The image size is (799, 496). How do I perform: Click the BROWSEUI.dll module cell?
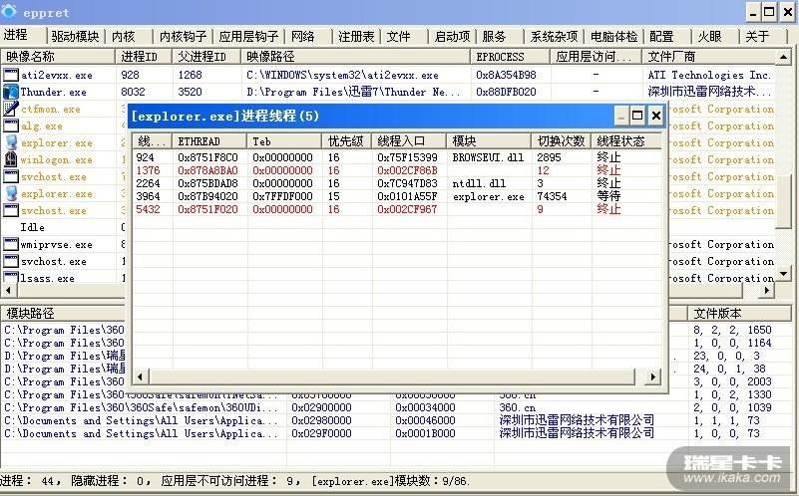coord(488,157)
